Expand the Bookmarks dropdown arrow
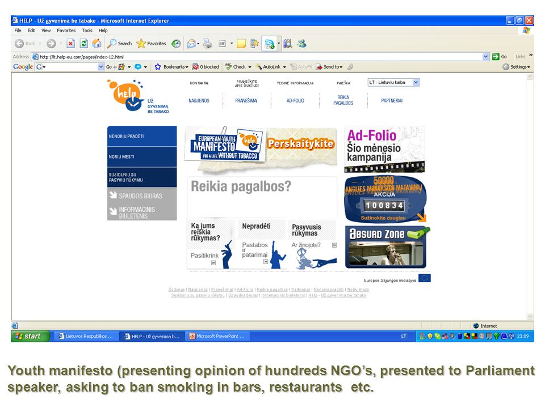The image size is (545, 408). tap(187, 67)
